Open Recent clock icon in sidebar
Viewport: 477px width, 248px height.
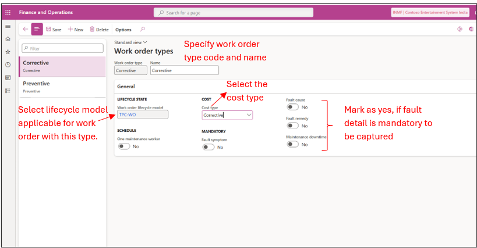8,64
